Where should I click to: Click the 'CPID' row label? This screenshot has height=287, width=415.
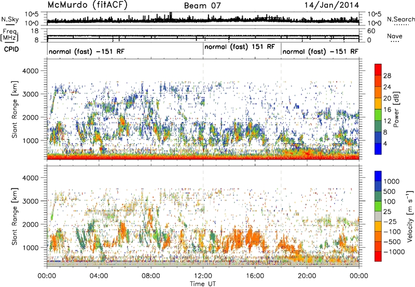[11, 49]
